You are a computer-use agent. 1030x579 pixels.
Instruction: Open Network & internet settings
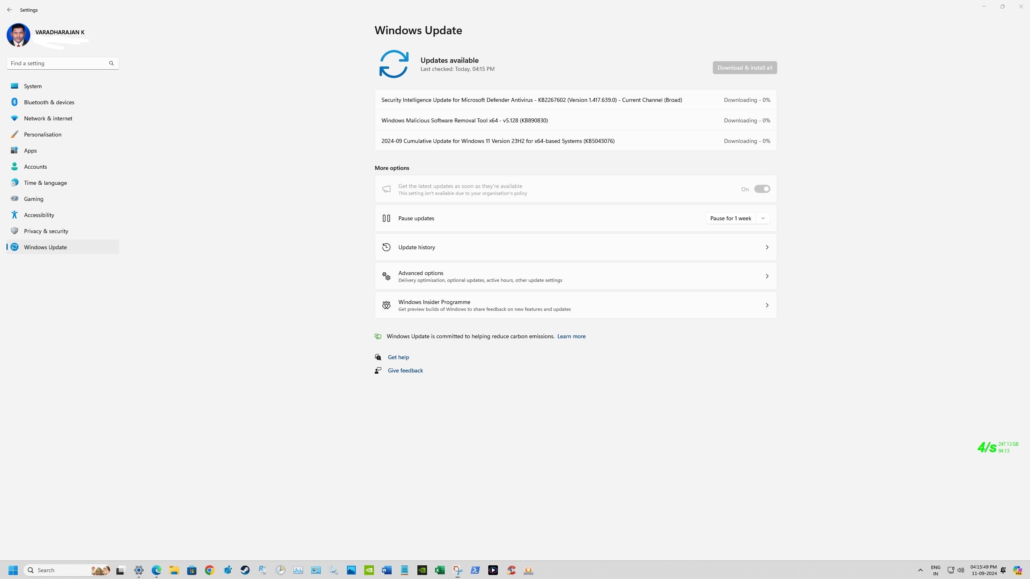48,118
